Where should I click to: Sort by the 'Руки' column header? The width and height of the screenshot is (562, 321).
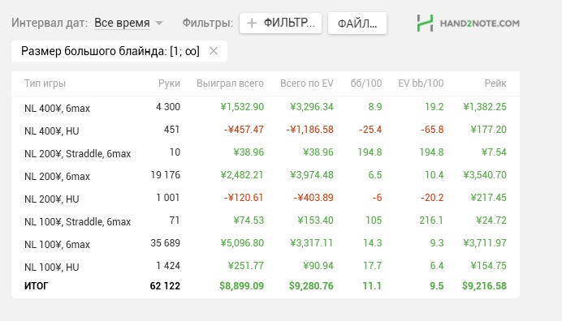pos(169,83)
